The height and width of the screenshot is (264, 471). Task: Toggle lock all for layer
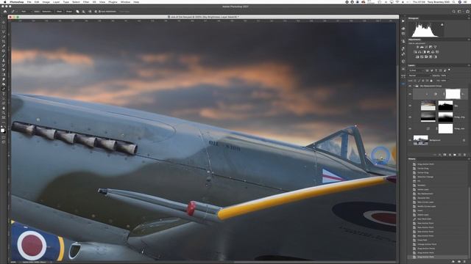(431, 81)
